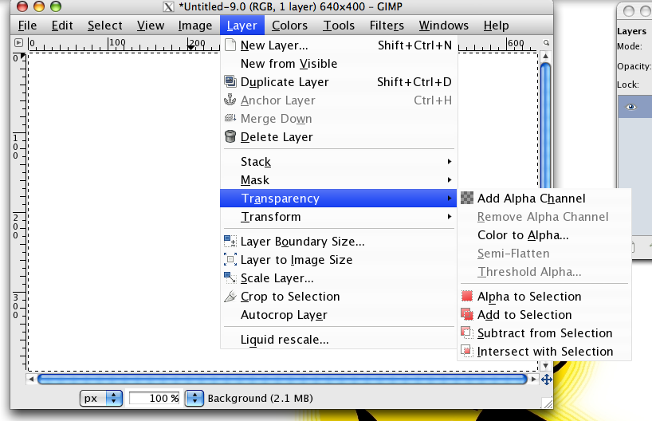Click the Add to Selection icon

(467, 314)
